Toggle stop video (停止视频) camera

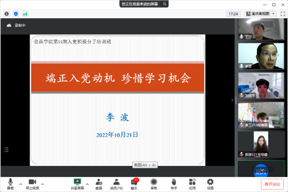(32, 184)
